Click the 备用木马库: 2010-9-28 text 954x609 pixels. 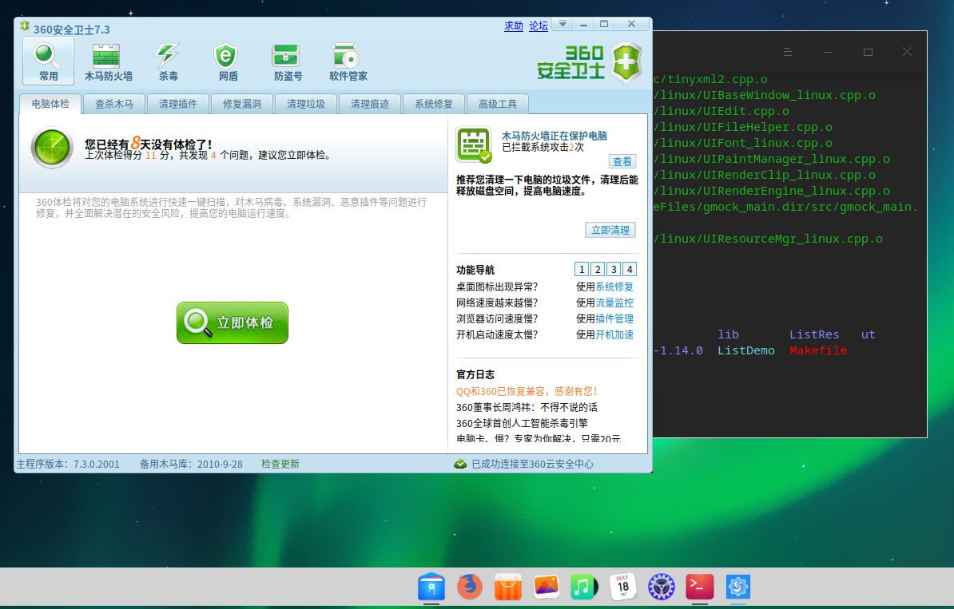[x=191, y=464]
